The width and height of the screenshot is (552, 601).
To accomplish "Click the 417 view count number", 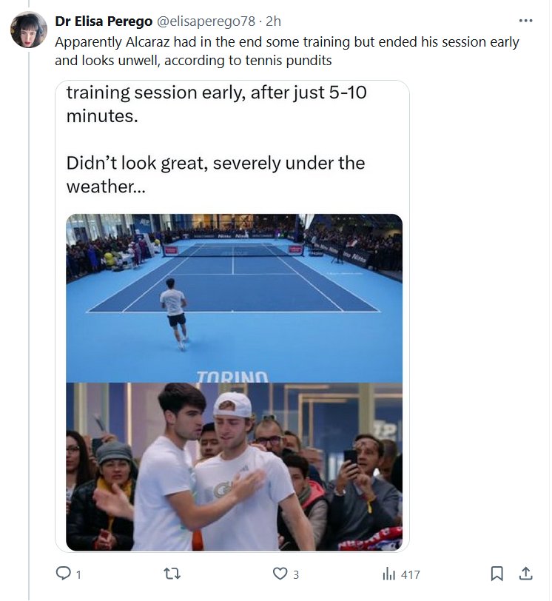I will pos(409,574).
